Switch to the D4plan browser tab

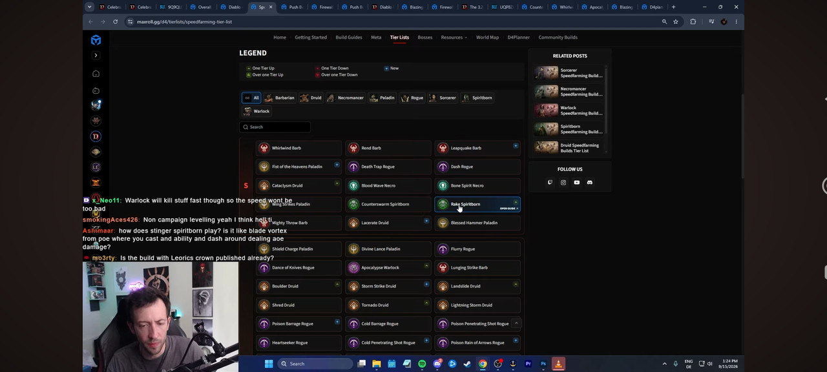coord(653,7)
